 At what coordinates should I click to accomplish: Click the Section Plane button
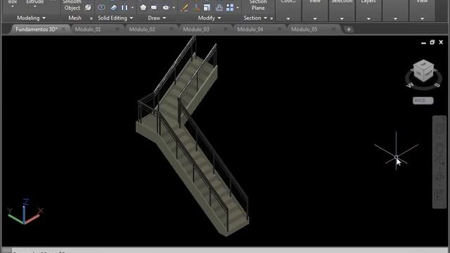point(258,5)
